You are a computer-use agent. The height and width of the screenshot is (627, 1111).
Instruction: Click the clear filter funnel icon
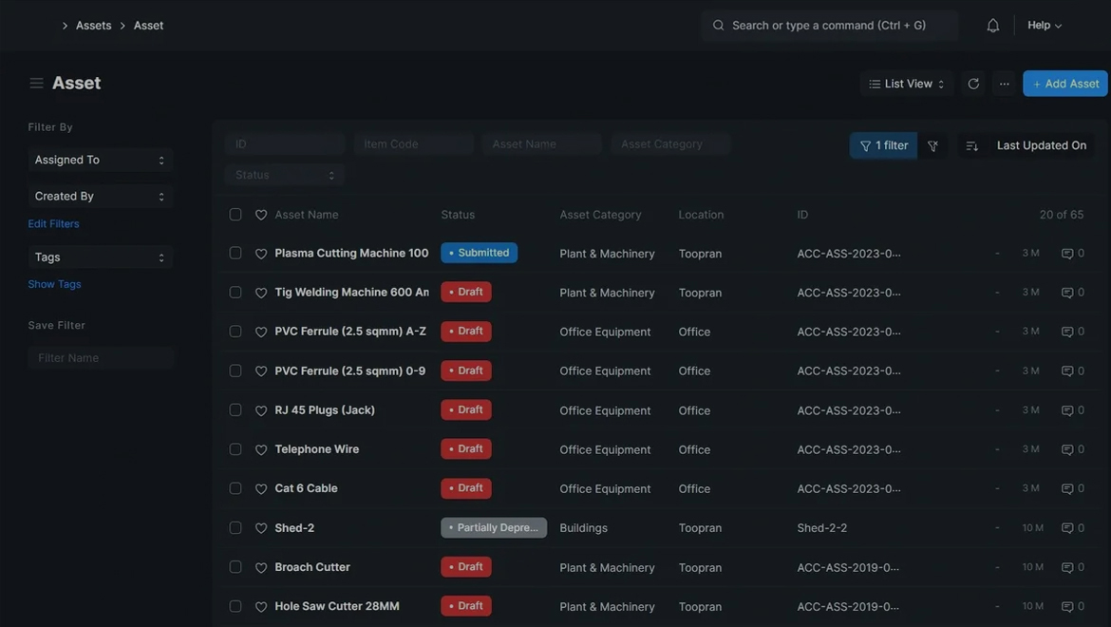(x=932, y=145)
